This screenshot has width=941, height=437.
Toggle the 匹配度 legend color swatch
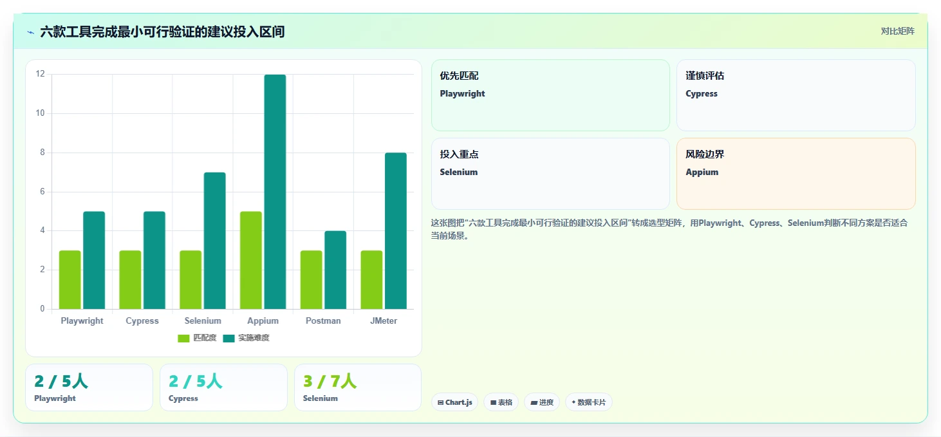(x=184, y=339)
